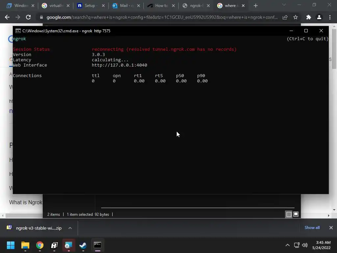The image size is (337, 253).
Task: Share this page from the address bar
Action: pos(285,17)
